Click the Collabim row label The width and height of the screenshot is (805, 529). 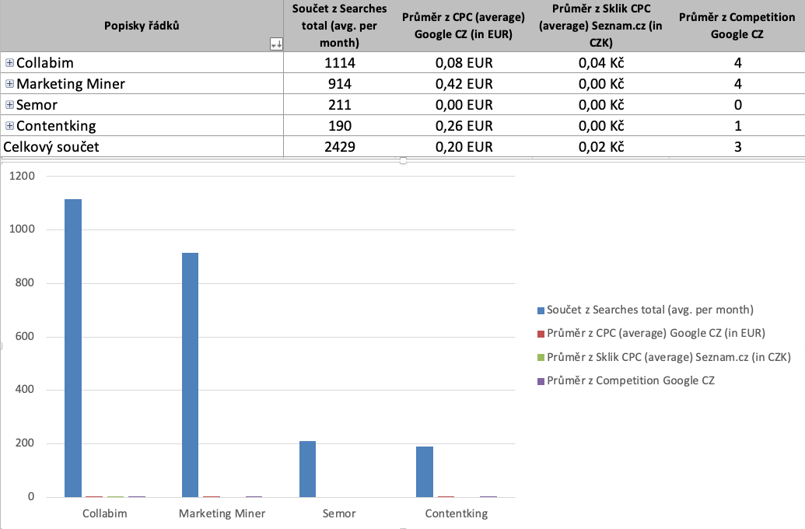pos(45,63)
